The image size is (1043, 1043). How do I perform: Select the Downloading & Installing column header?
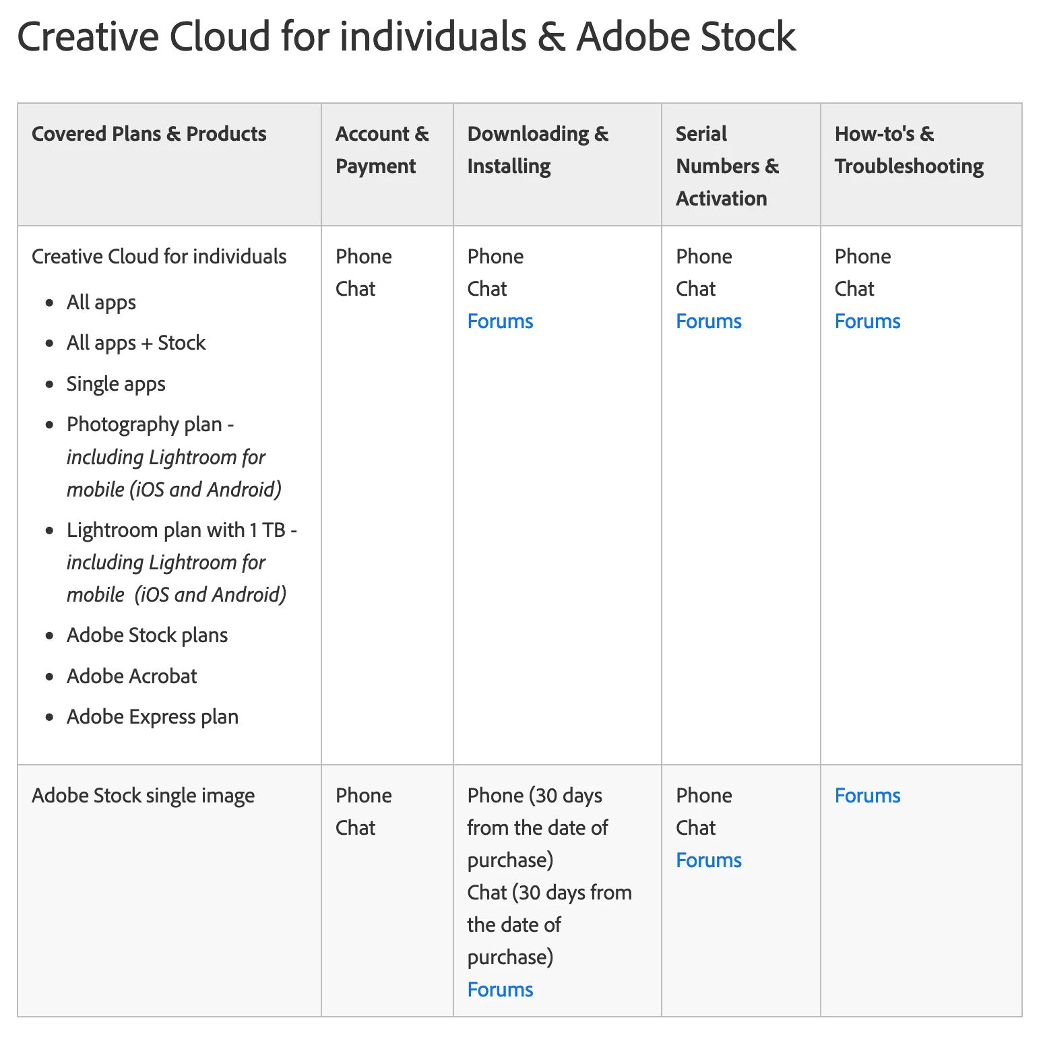[538, 150]
